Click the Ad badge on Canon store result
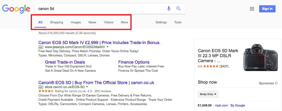Image resolution: width=282 pixels, height=111 pixels. (x=41, y=87)
